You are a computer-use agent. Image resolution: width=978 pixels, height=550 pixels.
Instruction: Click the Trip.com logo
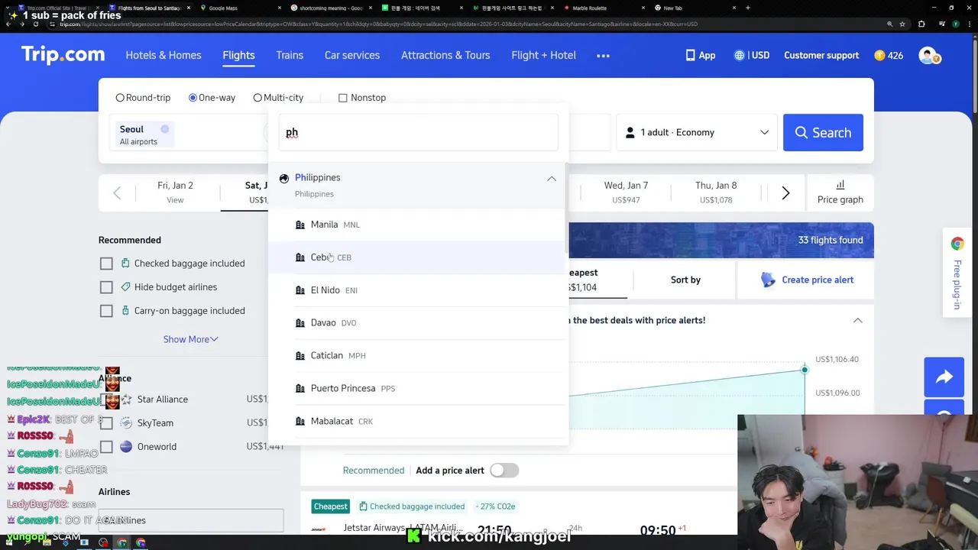pos(63,55)
